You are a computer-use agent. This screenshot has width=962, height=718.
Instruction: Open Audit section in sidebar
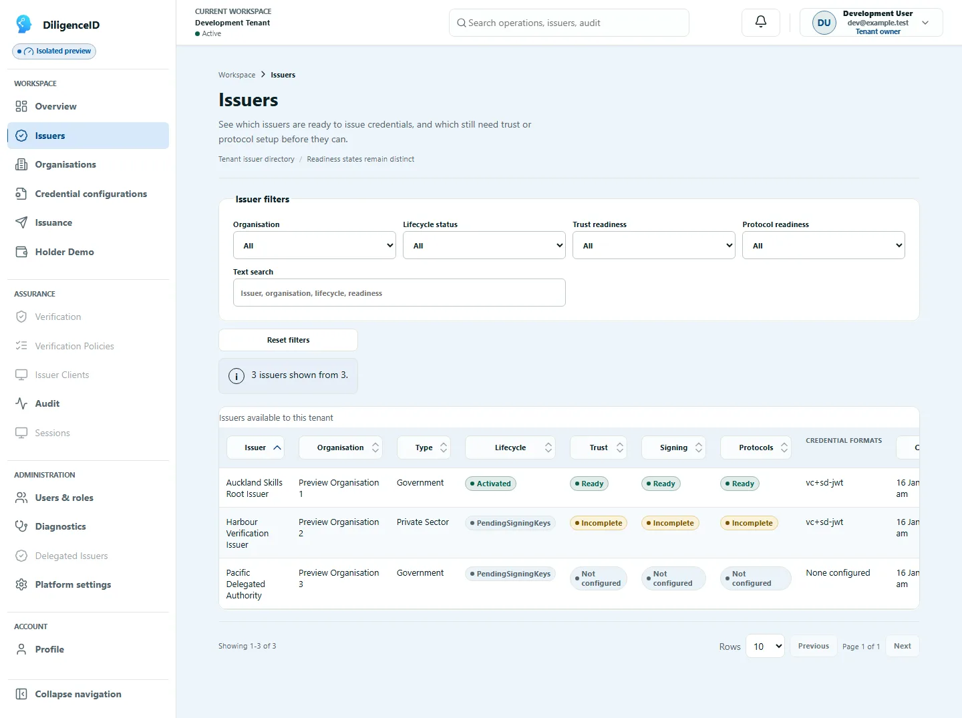(x=88, y=403)
